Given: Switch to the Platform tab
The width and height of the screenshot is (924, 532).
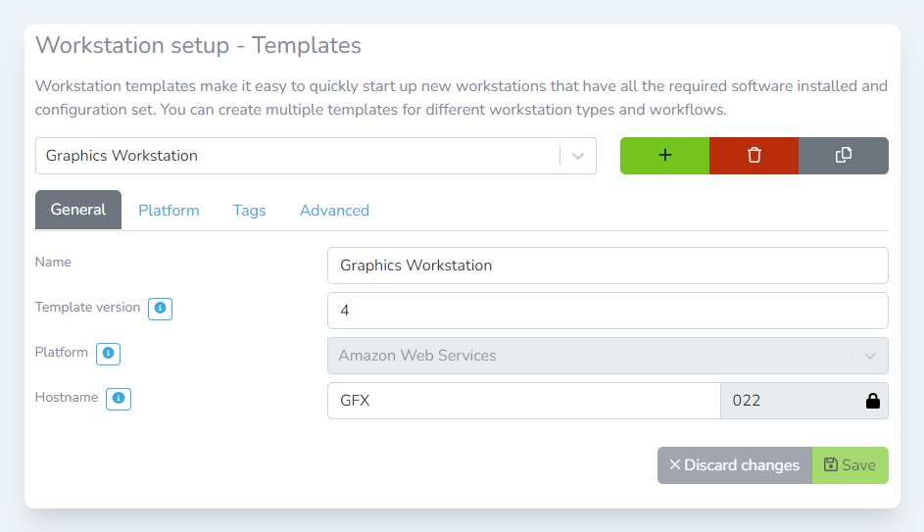Looking at the screenshot, I should (x=169, y=211).
